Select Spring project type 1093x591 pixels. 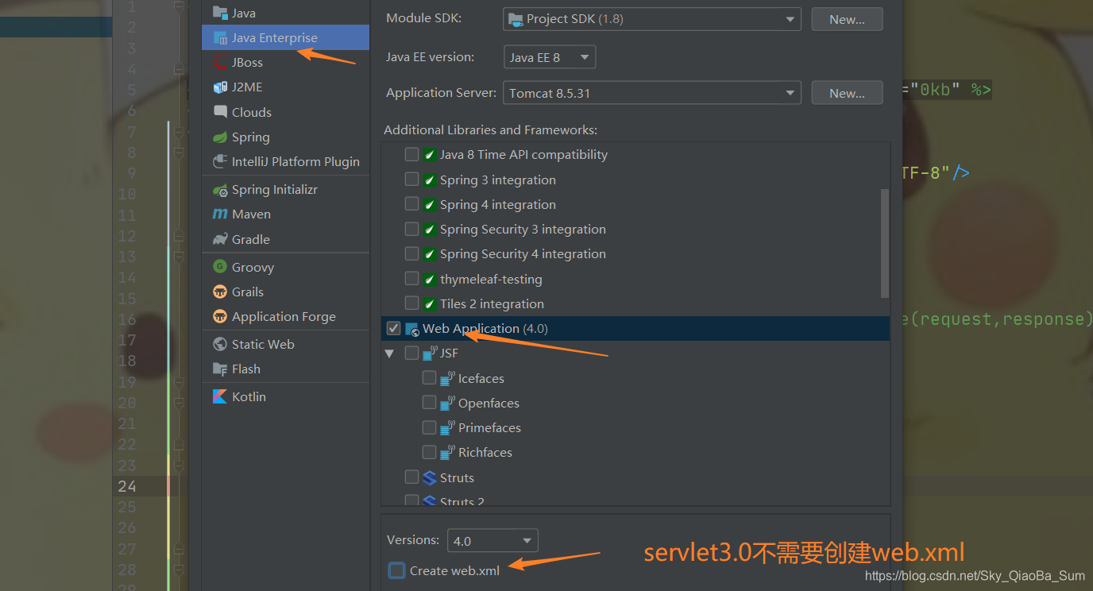(x=285, y=137)
